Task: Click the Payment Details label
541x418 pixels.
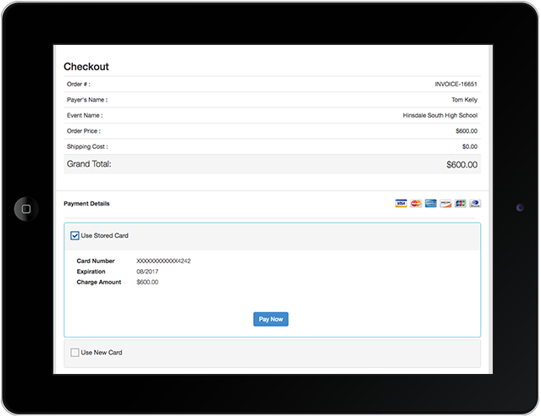Action: (86, 203)
